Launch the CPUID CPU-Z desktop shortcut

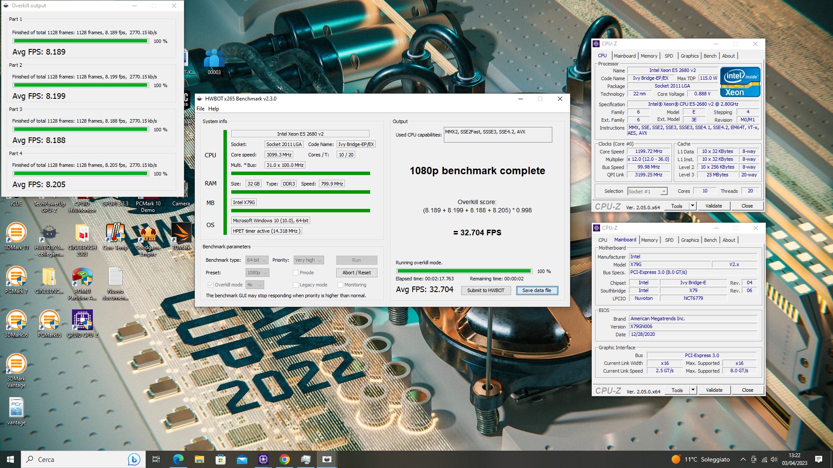[x=82, y=324]
